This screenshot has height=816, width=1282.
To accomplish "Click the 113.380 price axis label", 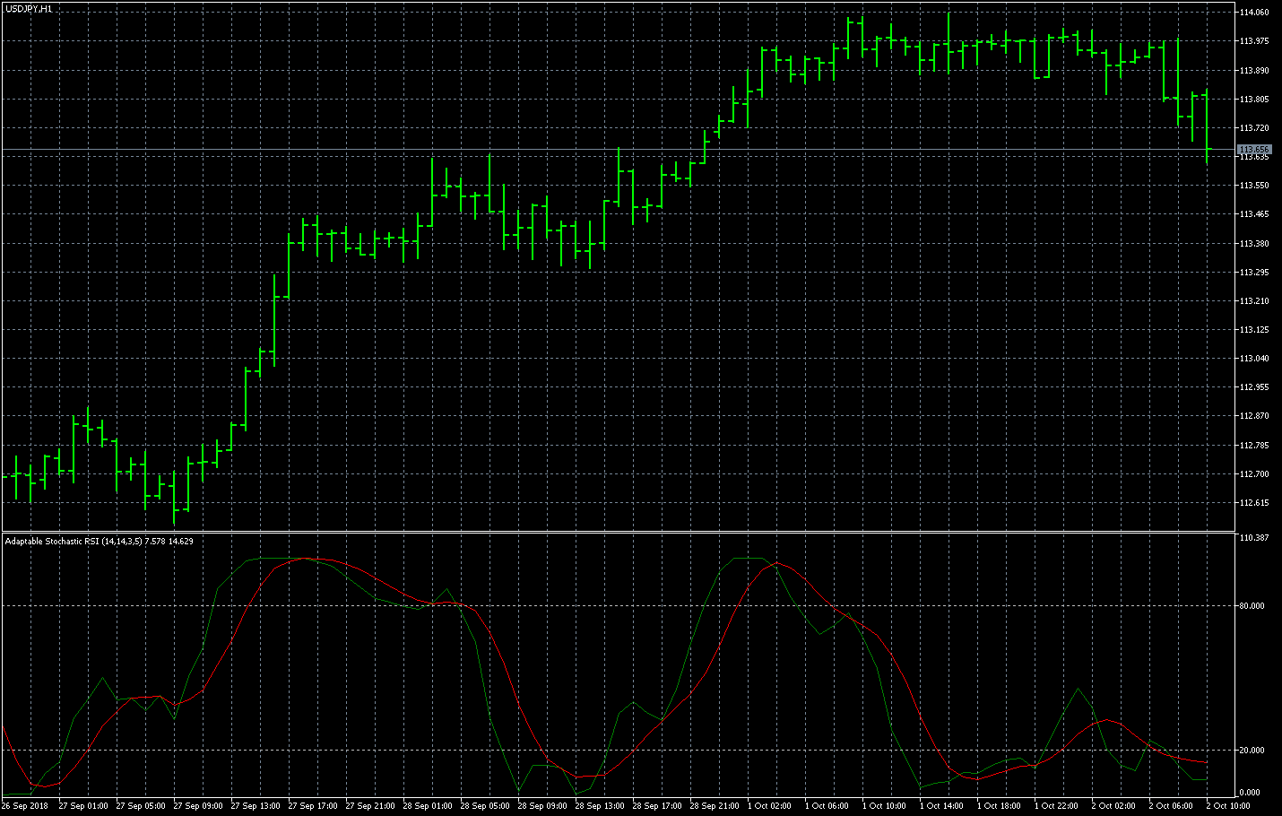I will [1254, 244].
